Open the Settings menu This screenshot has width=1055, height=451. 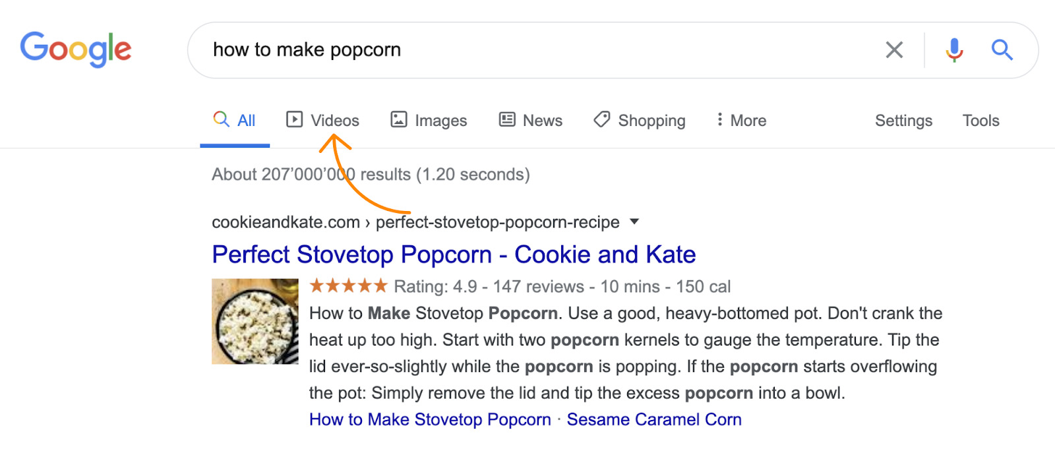point(903,121)
